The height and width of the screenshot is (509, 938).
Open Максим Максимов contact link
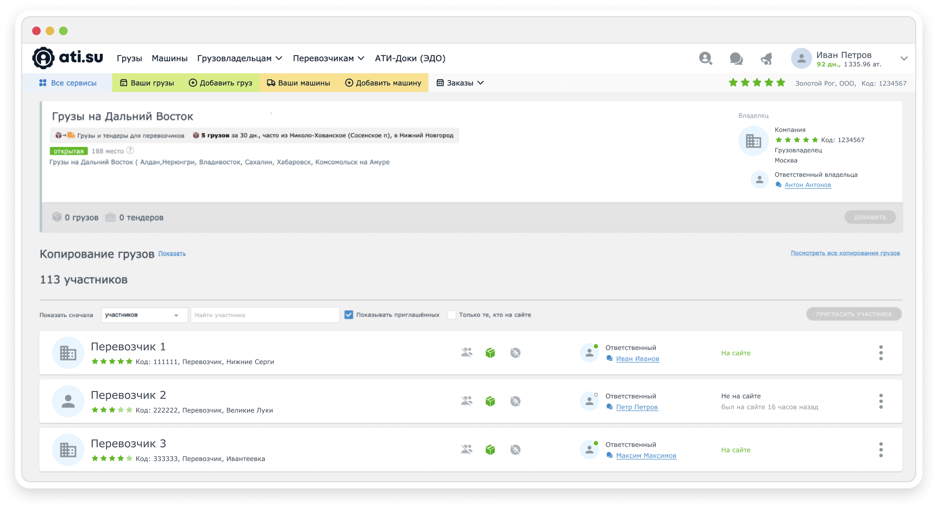[646, 455]
